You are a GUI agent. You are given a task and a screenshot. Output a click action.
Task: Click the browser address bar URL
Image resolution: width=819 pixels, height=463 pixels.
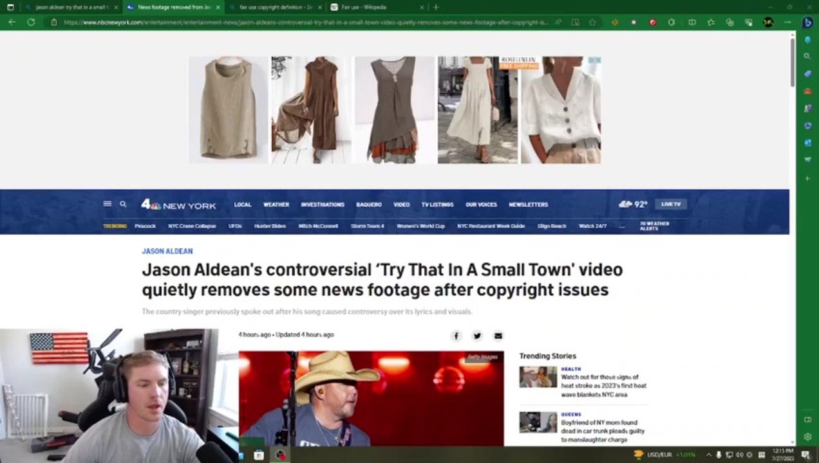point(306,22)
